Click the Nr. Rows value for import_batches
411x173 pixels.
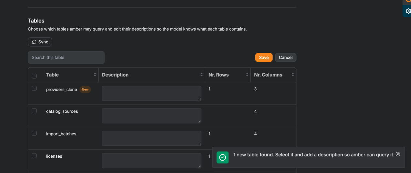209,134
